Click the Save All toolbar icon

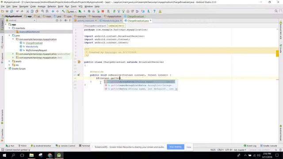click(x=7, y=11)
